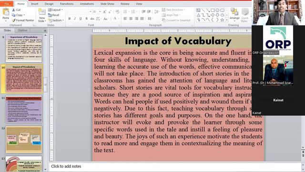Image resolution: width=305 pixels, height=172 pixels.
Task: Click the notes field to add notes
Action: point(175,166)
